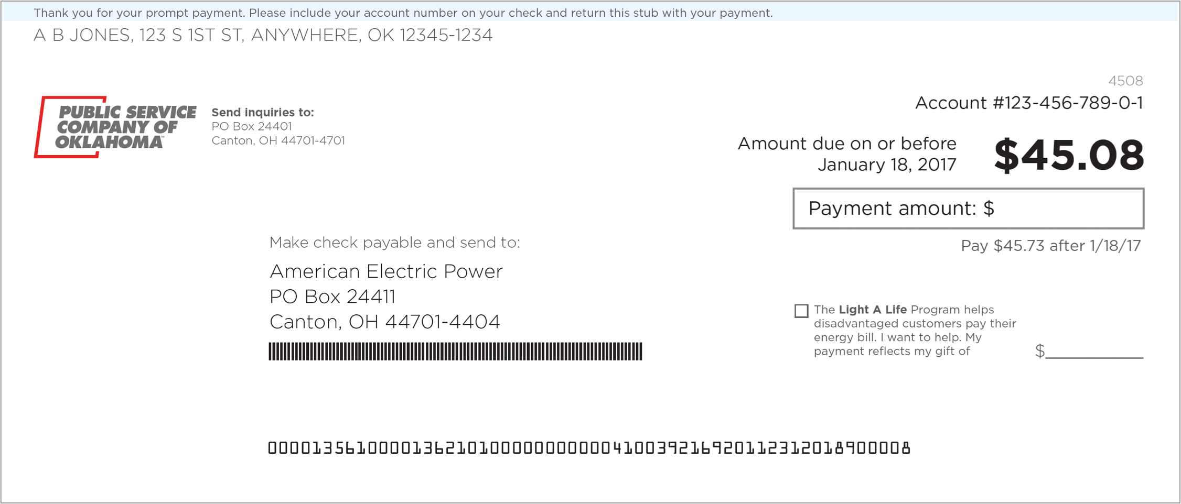The width and height of the screenshot is (1181, 504).
Task: Click the Light A Life gift amount line
Action: (1094, 352)
